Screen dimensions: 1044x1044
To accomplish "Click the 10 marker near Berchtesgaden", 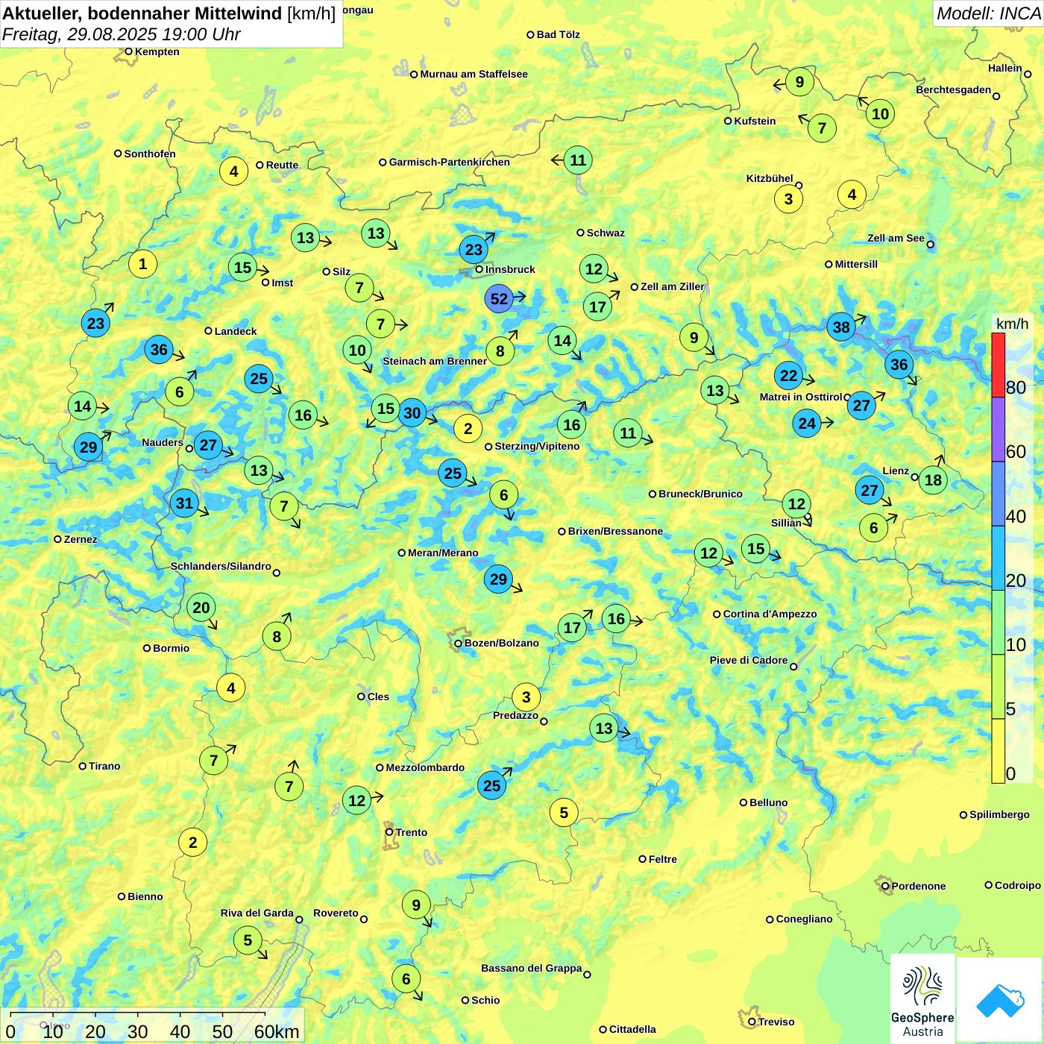I will 880,113.
